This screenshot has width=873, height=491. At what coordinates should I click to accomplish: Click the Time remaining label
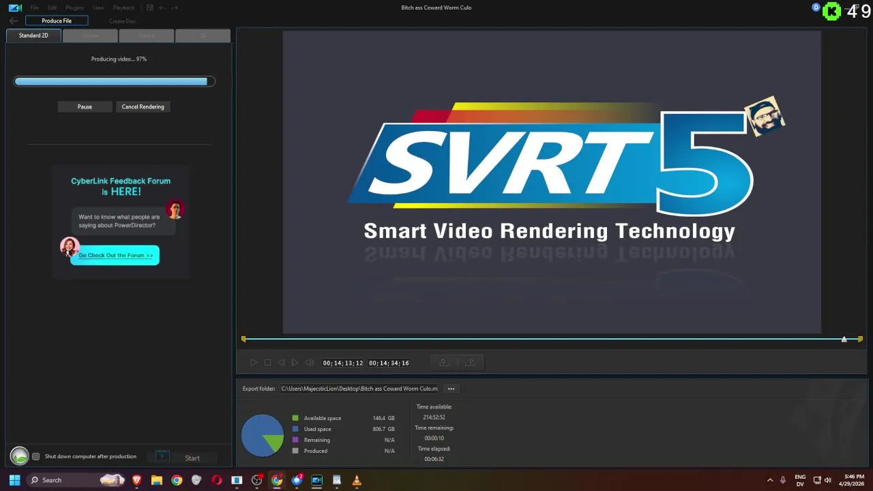click(x=434, y=428)
